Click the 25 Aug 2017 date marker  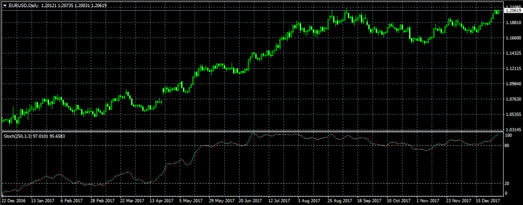pos(338,201)
